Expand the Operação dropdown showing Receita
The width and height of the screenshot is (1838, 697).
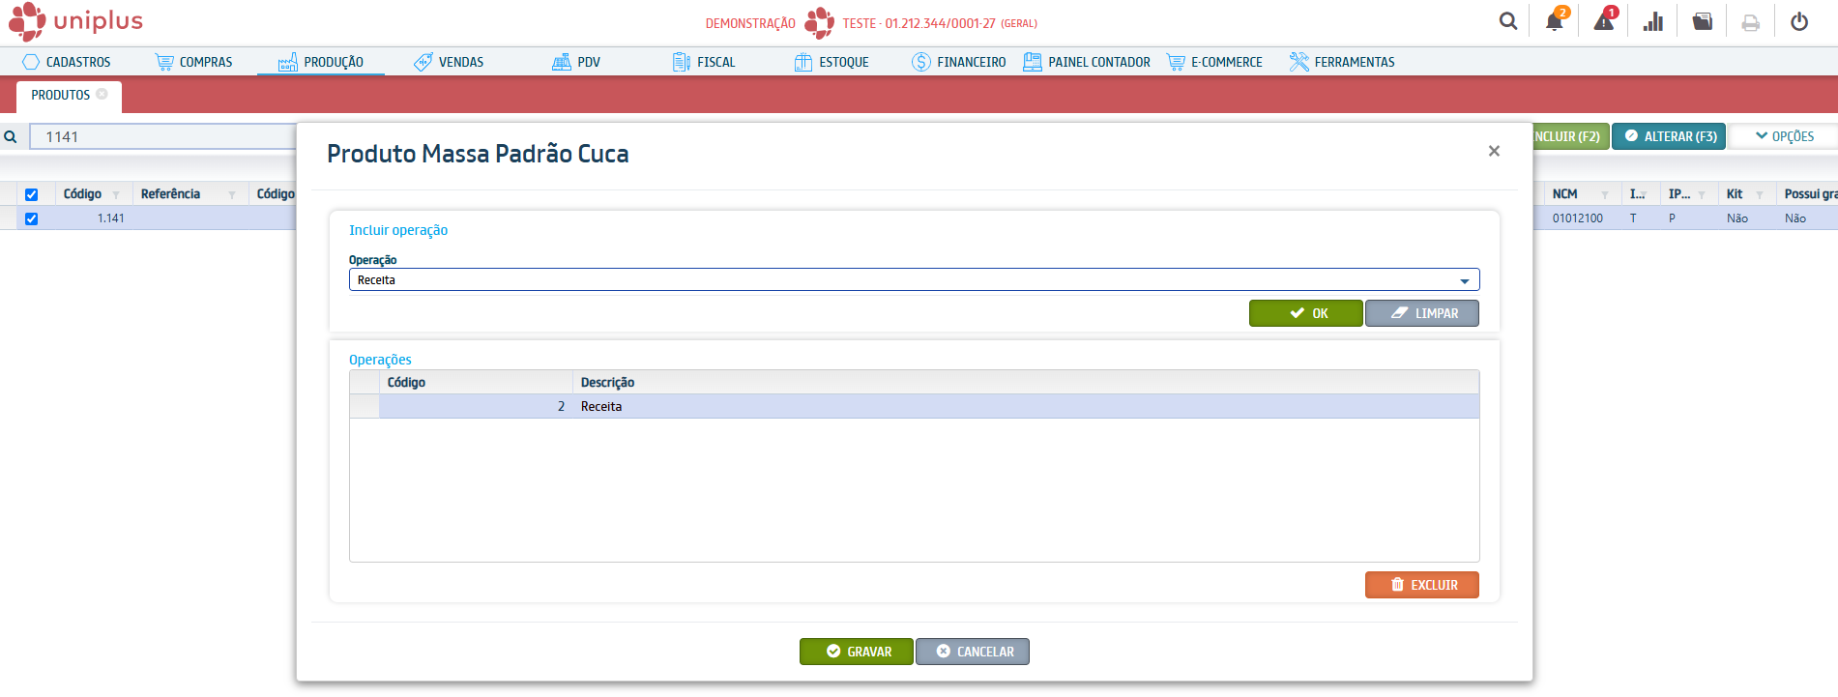click(x=1464, y=280)
